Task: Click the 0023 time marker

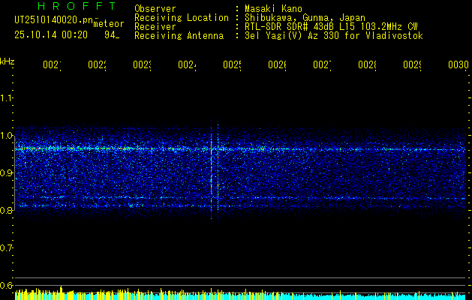Action: [143, 64]
